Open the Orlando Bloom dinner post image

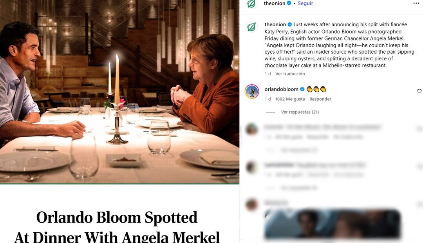(x=119, y=92)
